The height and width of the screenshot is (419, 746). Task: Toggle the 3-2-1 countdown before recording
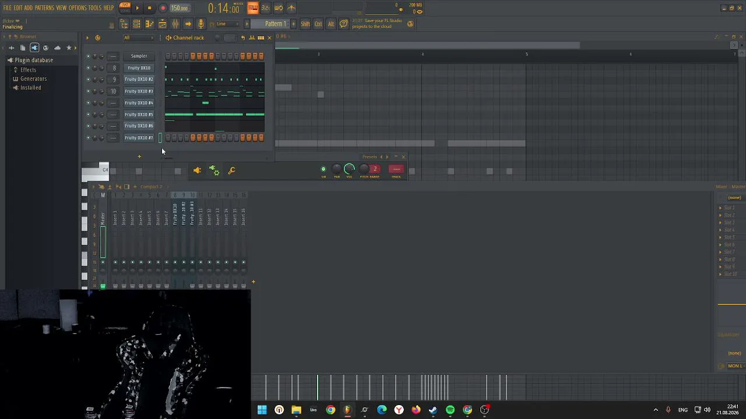pyautogui.click(x=265, y=8)
